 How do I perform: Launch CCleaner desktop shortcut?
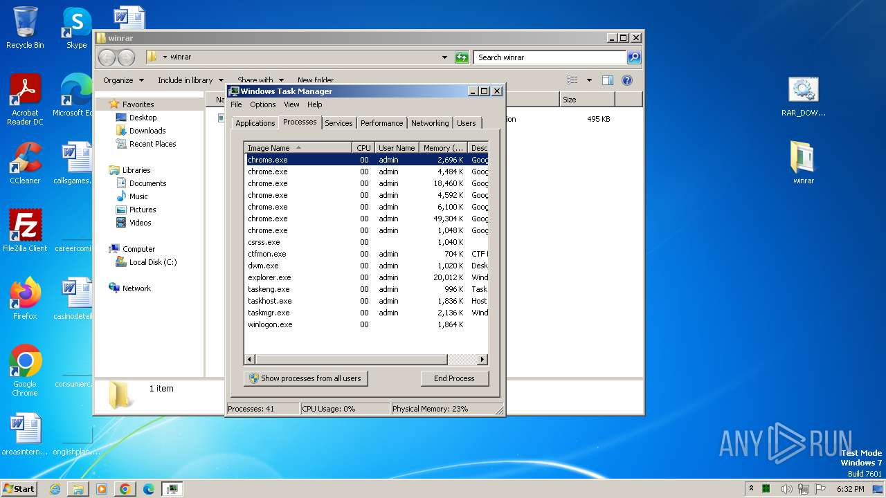(x=25, y=163)
